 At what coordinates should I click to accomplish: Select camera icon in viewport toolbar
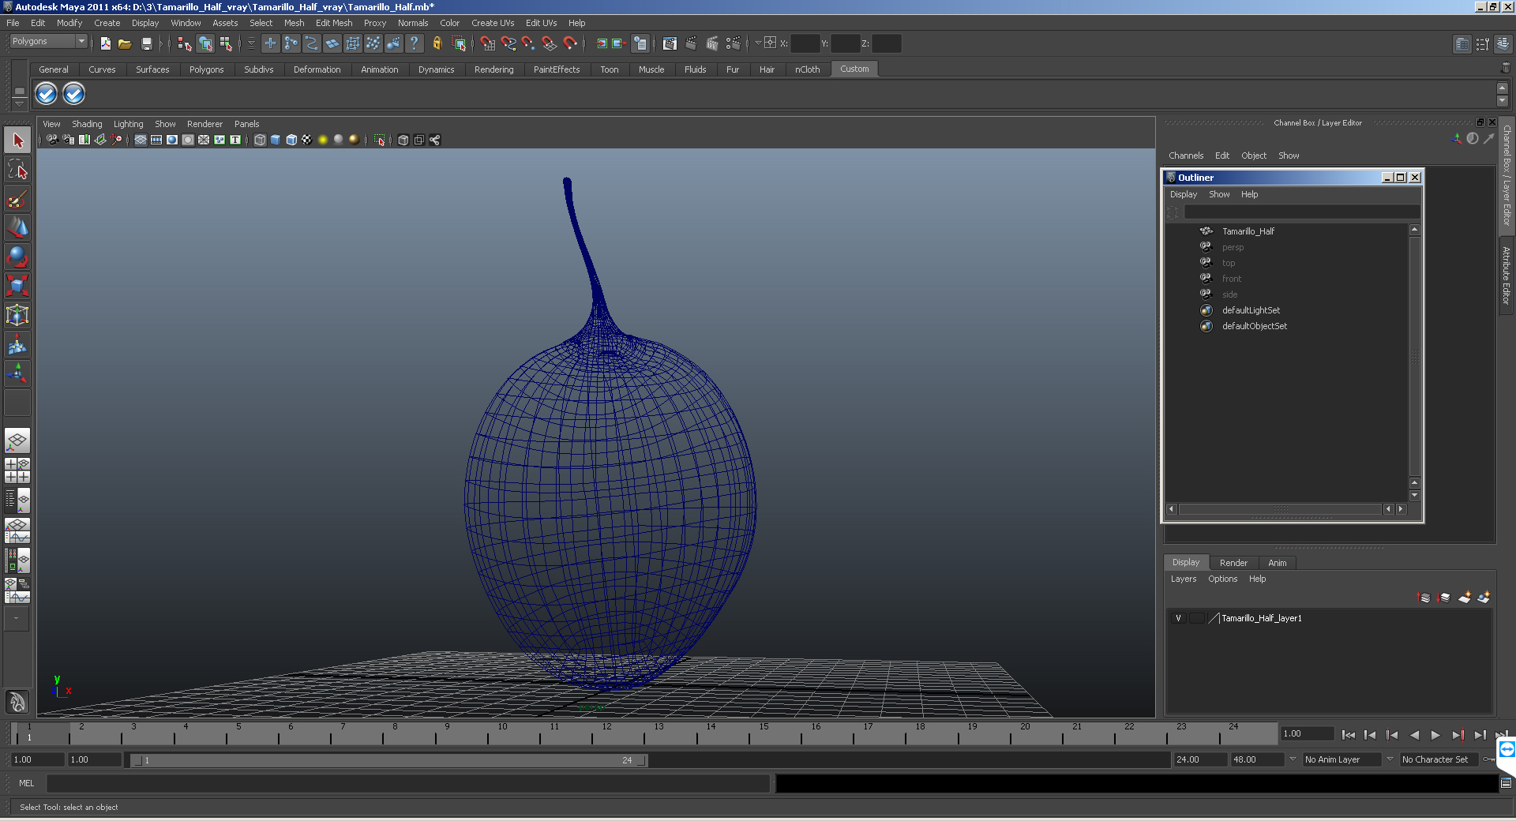(x=52, y=140)
